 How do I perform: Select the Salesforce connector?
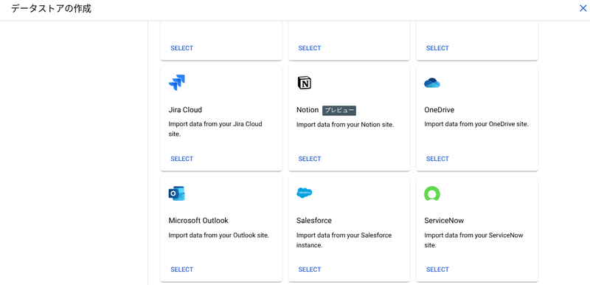pos(310,269)
